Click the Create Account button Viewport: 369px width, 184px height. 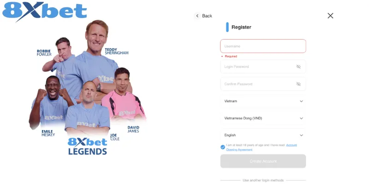pyautogui.click(x=263, y=161)
